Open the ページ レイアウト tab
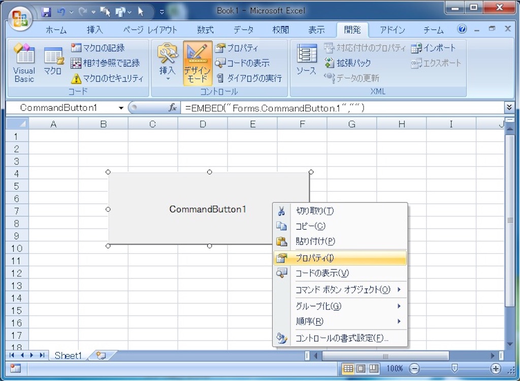The height and width of the screenshot is (381, 520). (150, 30)
